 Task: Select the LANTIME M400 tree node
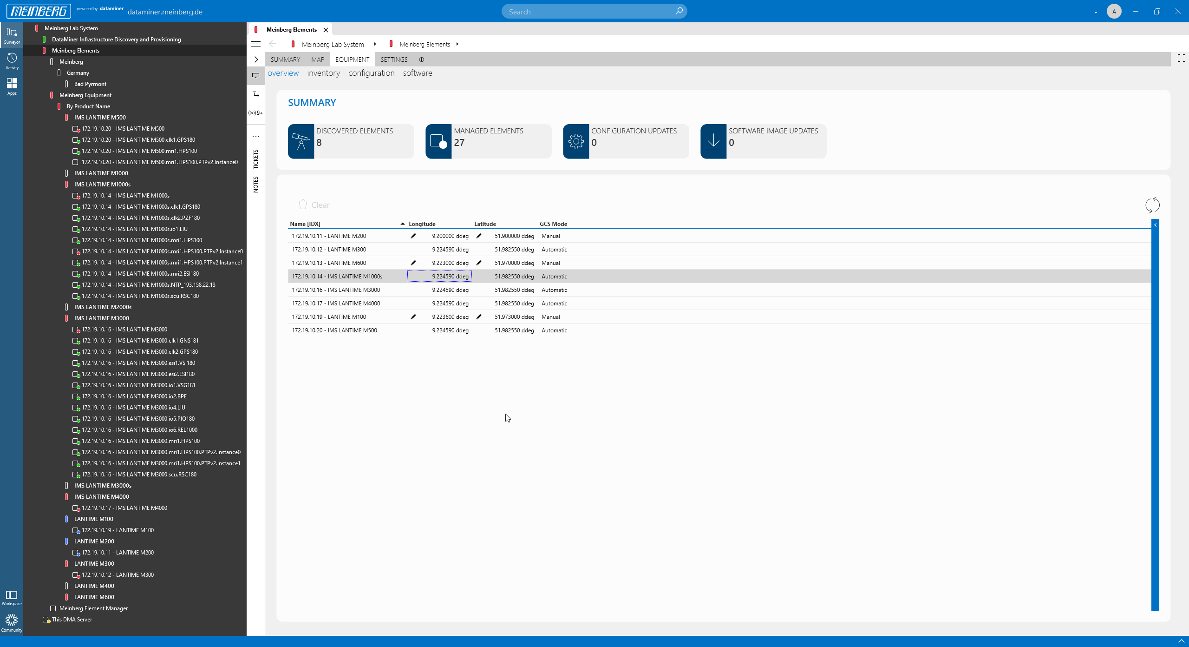tap(94, 586)
